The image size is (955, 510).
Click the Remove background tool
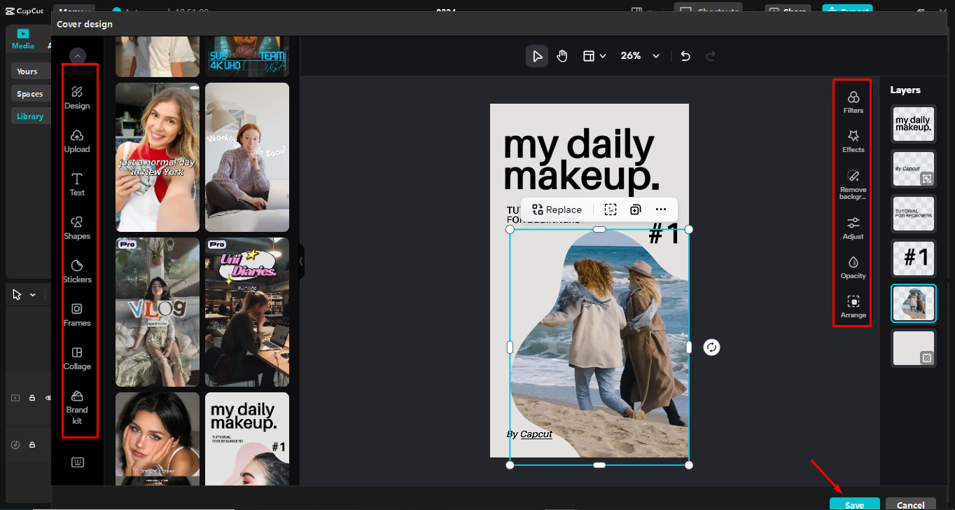point(853,184)
